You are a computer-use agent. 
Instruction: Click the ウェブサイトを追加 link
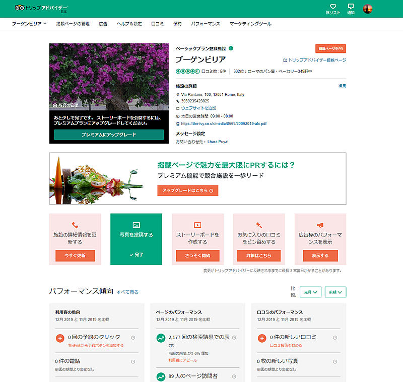click(x=198, y=108)
